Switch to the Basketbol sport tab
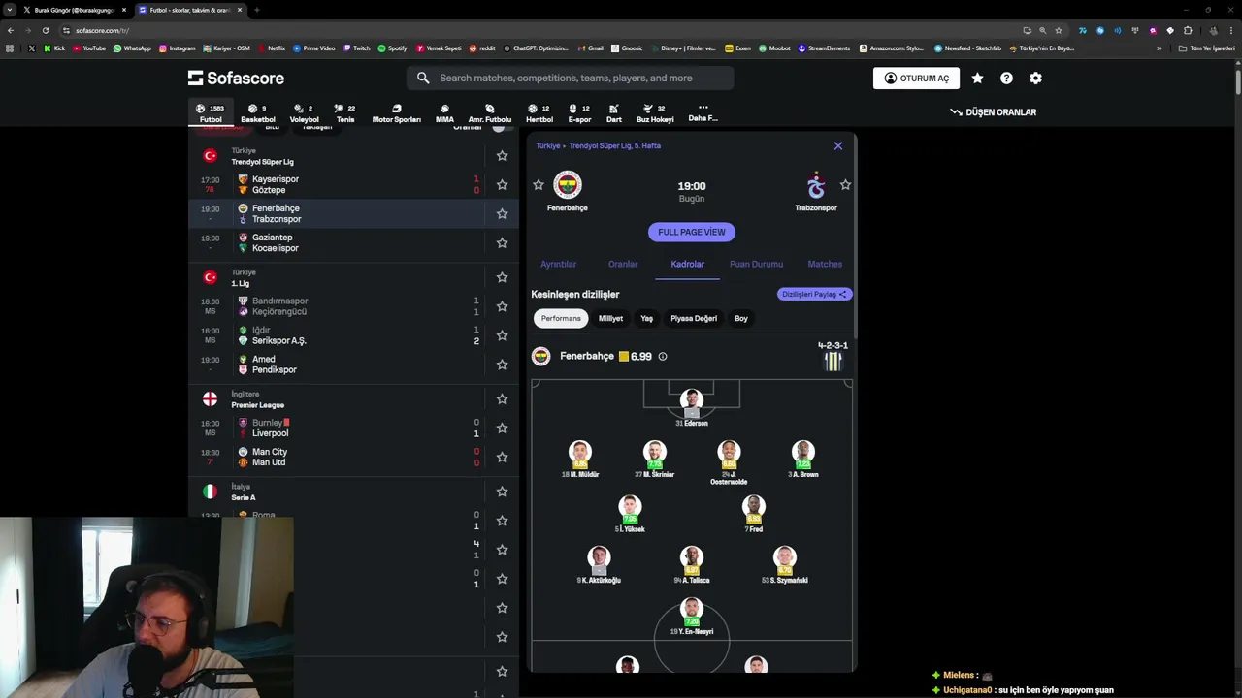The height and width of the screenshot is (698, 1242). click(258, 113)
